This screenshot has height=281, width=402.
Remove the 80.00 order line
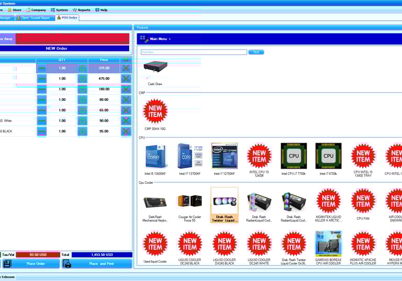coord(126,100)
